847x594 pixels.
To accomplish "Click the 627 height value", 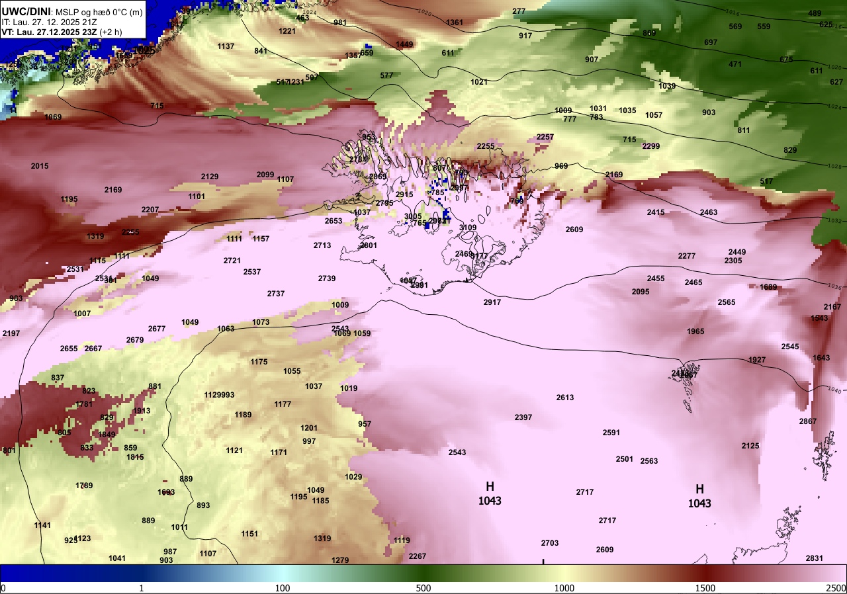I will pos(836,82).
